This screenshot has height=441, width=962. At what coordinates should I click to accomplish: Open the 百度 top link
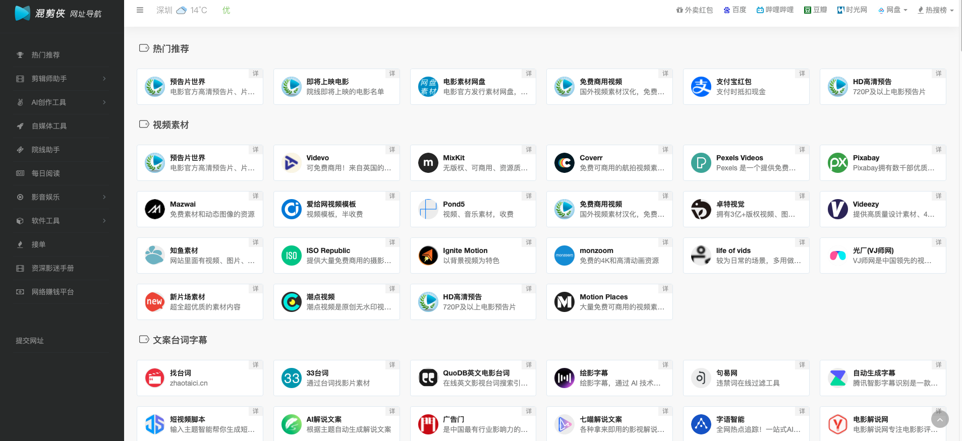(x=735, y=10)
